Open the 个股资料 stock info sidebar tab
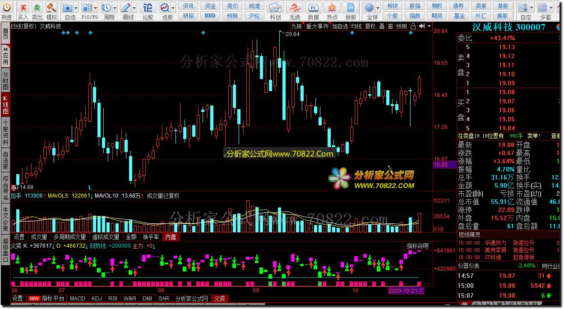The image size is (564, 309). (x=5, y=132)
